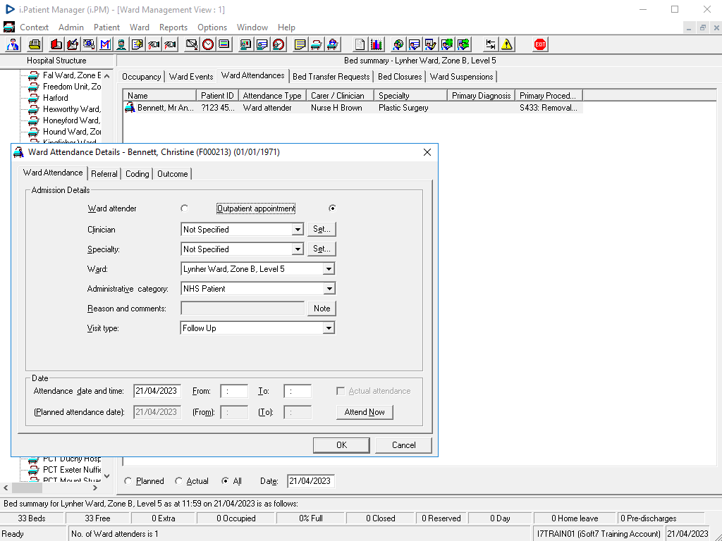Open the Bed Transfer Requests tab
This screenshot has width=722, height=541.
pyautogui.click(x=331, y=77)
